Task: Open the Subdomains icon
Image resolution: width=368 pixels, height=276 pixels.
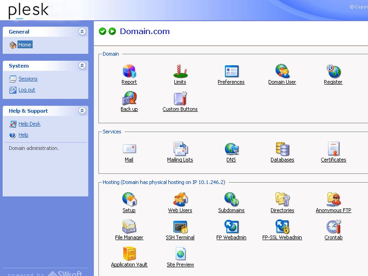Action: pyautogui.click(x=231, y=199)
